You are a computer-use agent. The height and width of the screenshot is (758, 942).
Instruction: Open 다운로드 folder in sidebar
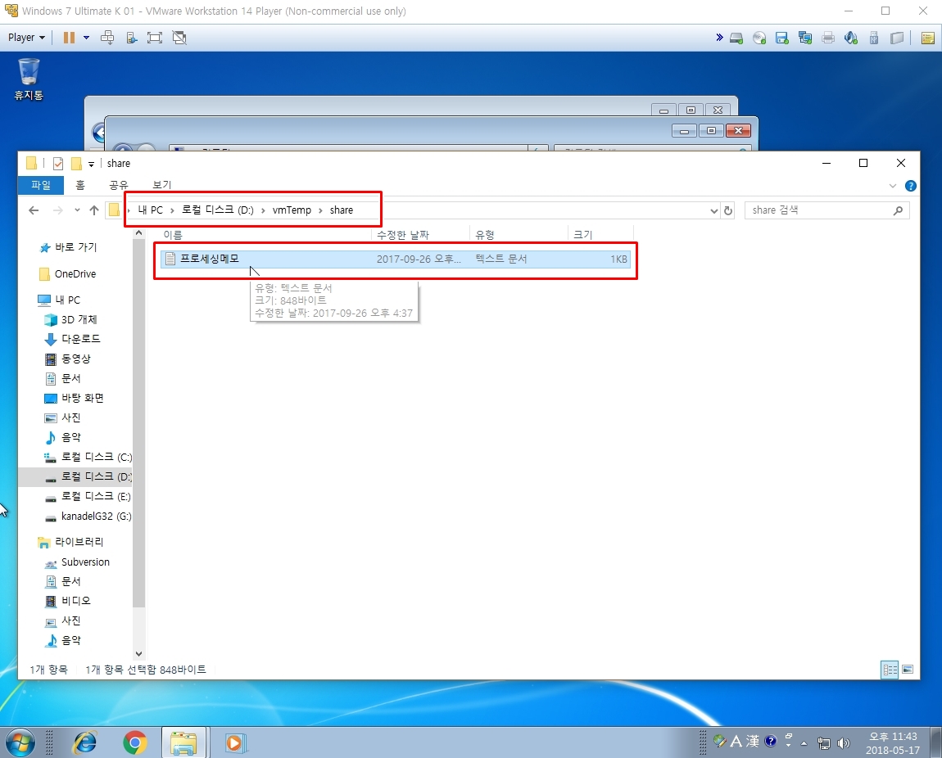click(80, 339)
